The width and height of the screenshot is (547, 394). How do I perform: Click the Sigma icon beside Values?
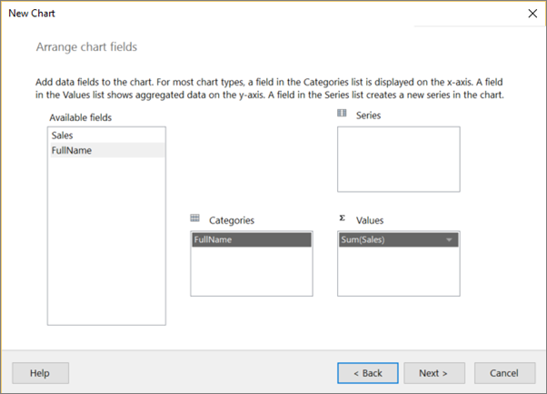(342, 218)
